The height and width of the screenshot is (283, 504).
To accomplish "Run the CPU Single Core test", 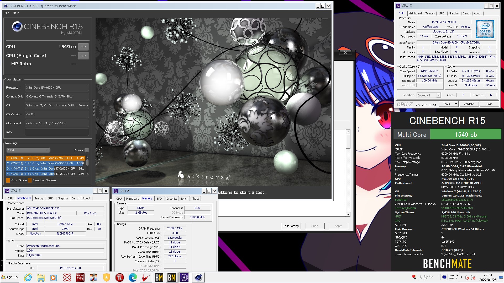I will point(83,56).
